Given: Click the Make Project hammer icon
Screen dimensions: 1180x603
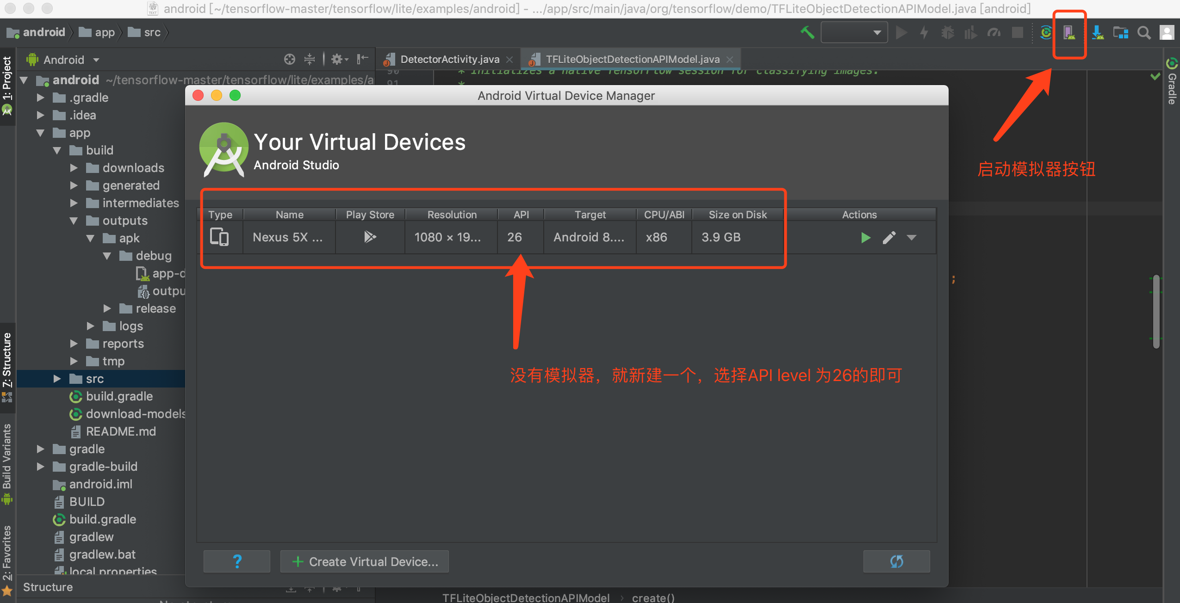Looking at the screenshot, I should [x=807, y=32].
